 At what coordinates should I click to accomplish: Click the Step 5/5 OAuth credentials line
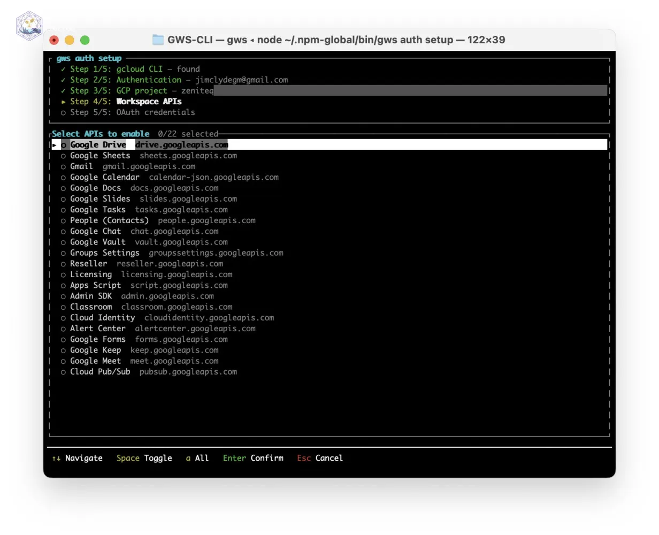coord(128,112)
